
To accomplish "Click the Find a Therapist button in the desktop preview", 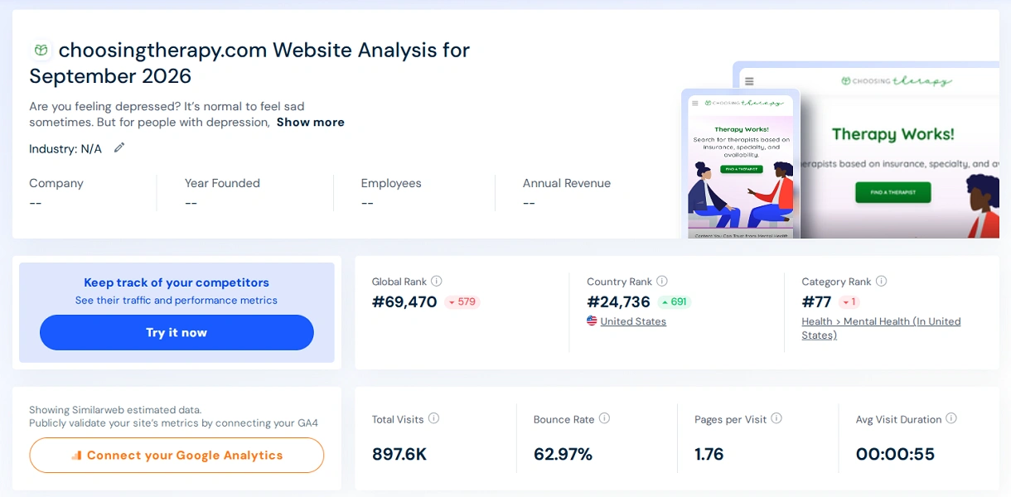I will [x=892, y=192].
